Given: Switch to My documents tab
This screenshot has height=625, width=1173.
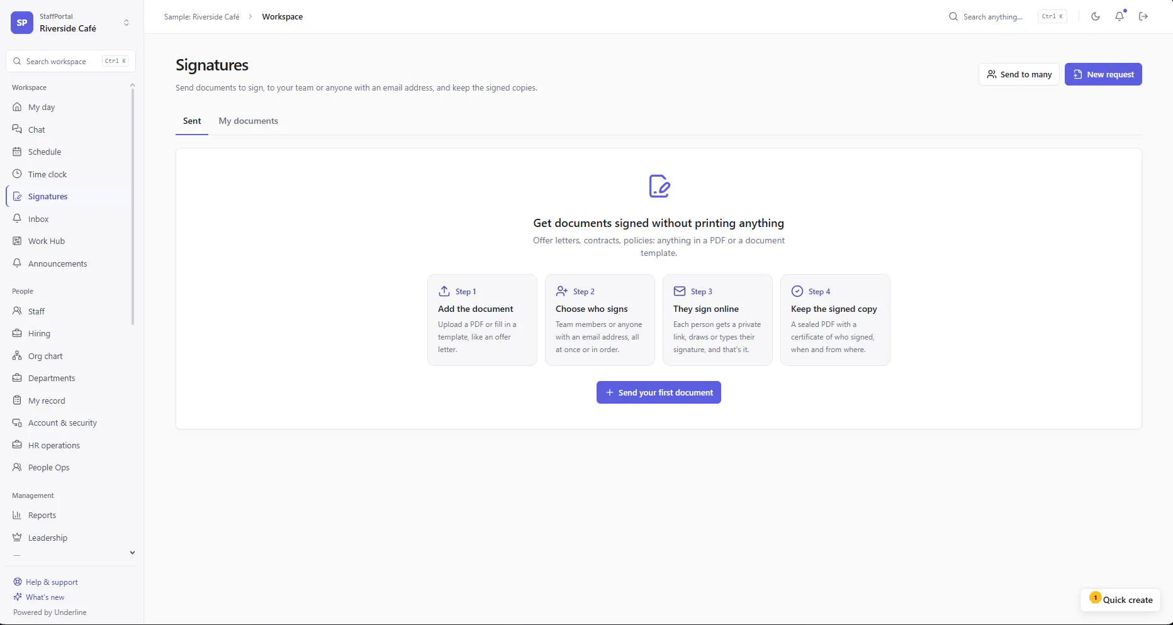Looking at the screenshot, I should (248, 121).
